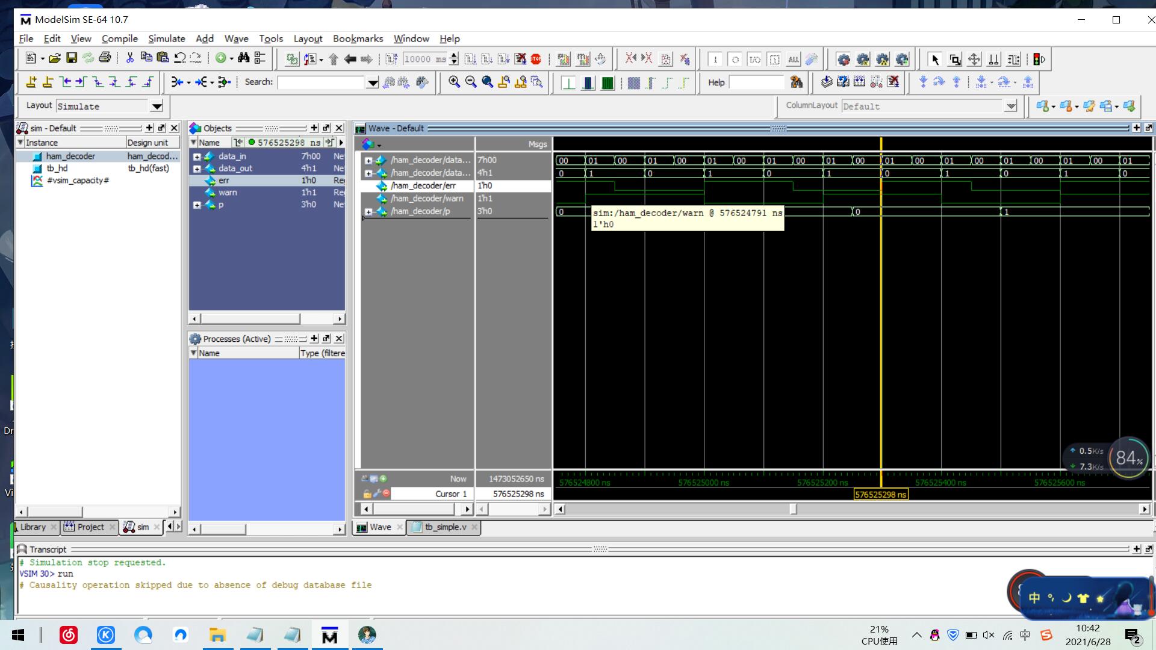Click the Zoom Out magnifier icon
Image resolution: width=1156 pixels, height=650 pixels.
pyautogui.click(x=471, y=82)
